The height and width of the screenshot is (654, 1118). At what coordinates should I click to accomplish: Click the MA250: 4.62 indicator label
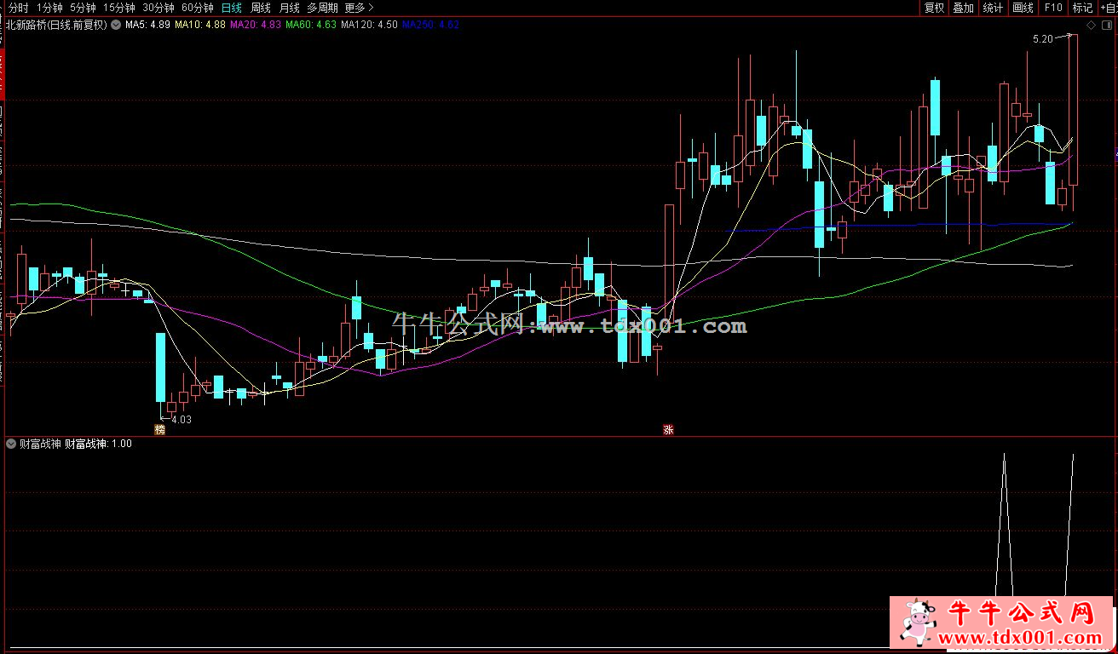coord(430,25)
